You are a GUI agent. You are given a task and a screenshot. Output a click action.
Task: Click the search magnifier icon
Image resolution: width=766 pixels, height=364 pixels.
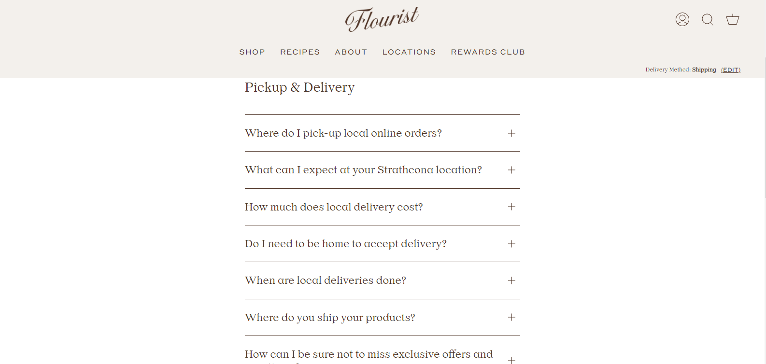707,19
